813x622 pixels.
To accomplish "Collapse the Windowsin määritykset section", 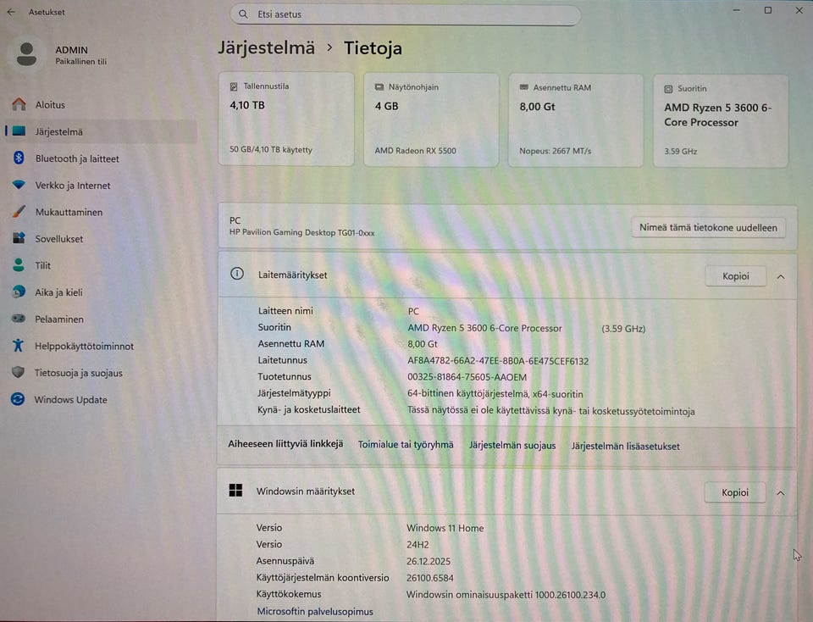I will click(x=780, y=492).
